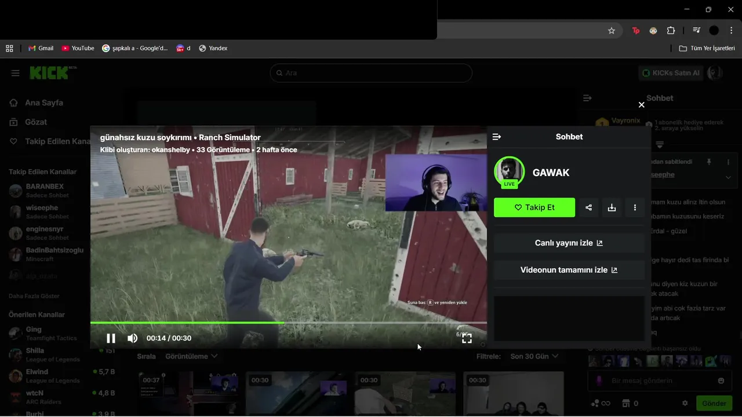Open Videonun tamamını izle link
Viewport: 742px width, 417px height.
click(x=569, y=270)
